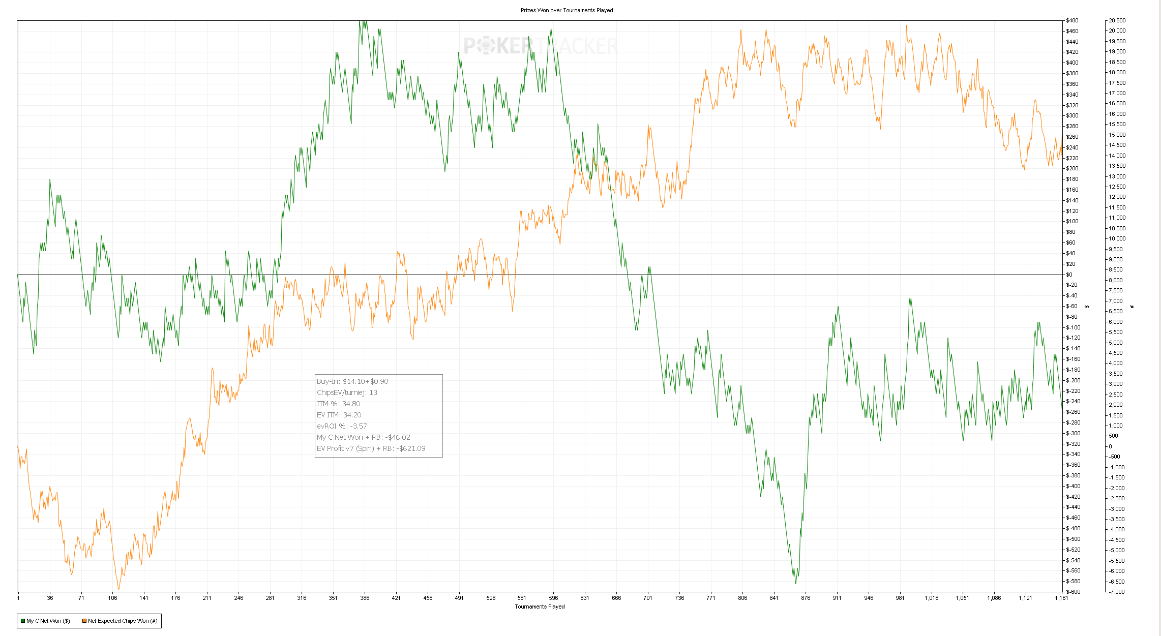Click the x-axis title "Tournaments Played" below the chart
The width and height of the screenshot is (1161, 636).
[x=540, y=607]
